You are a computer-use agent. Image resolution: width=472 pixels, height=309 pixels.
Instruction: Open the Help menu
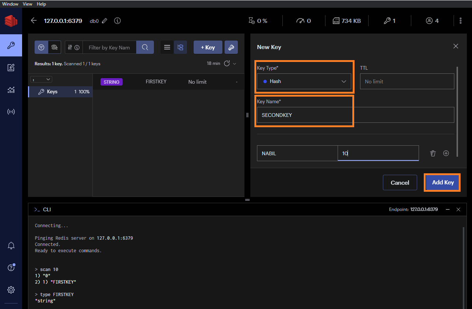[x=41, y=4]
